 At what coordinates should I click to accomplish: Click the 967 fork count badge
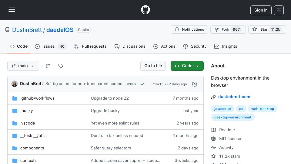point(236,29)
